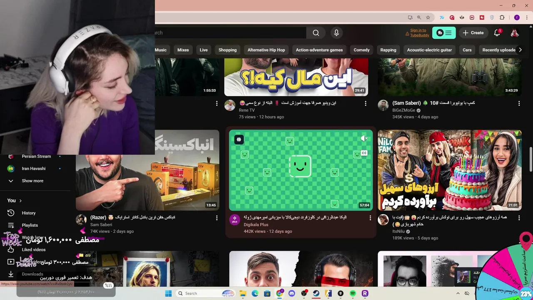Open the TubeBuddy menu button
This screenshot has height=300, width=533.
[444, 33]
